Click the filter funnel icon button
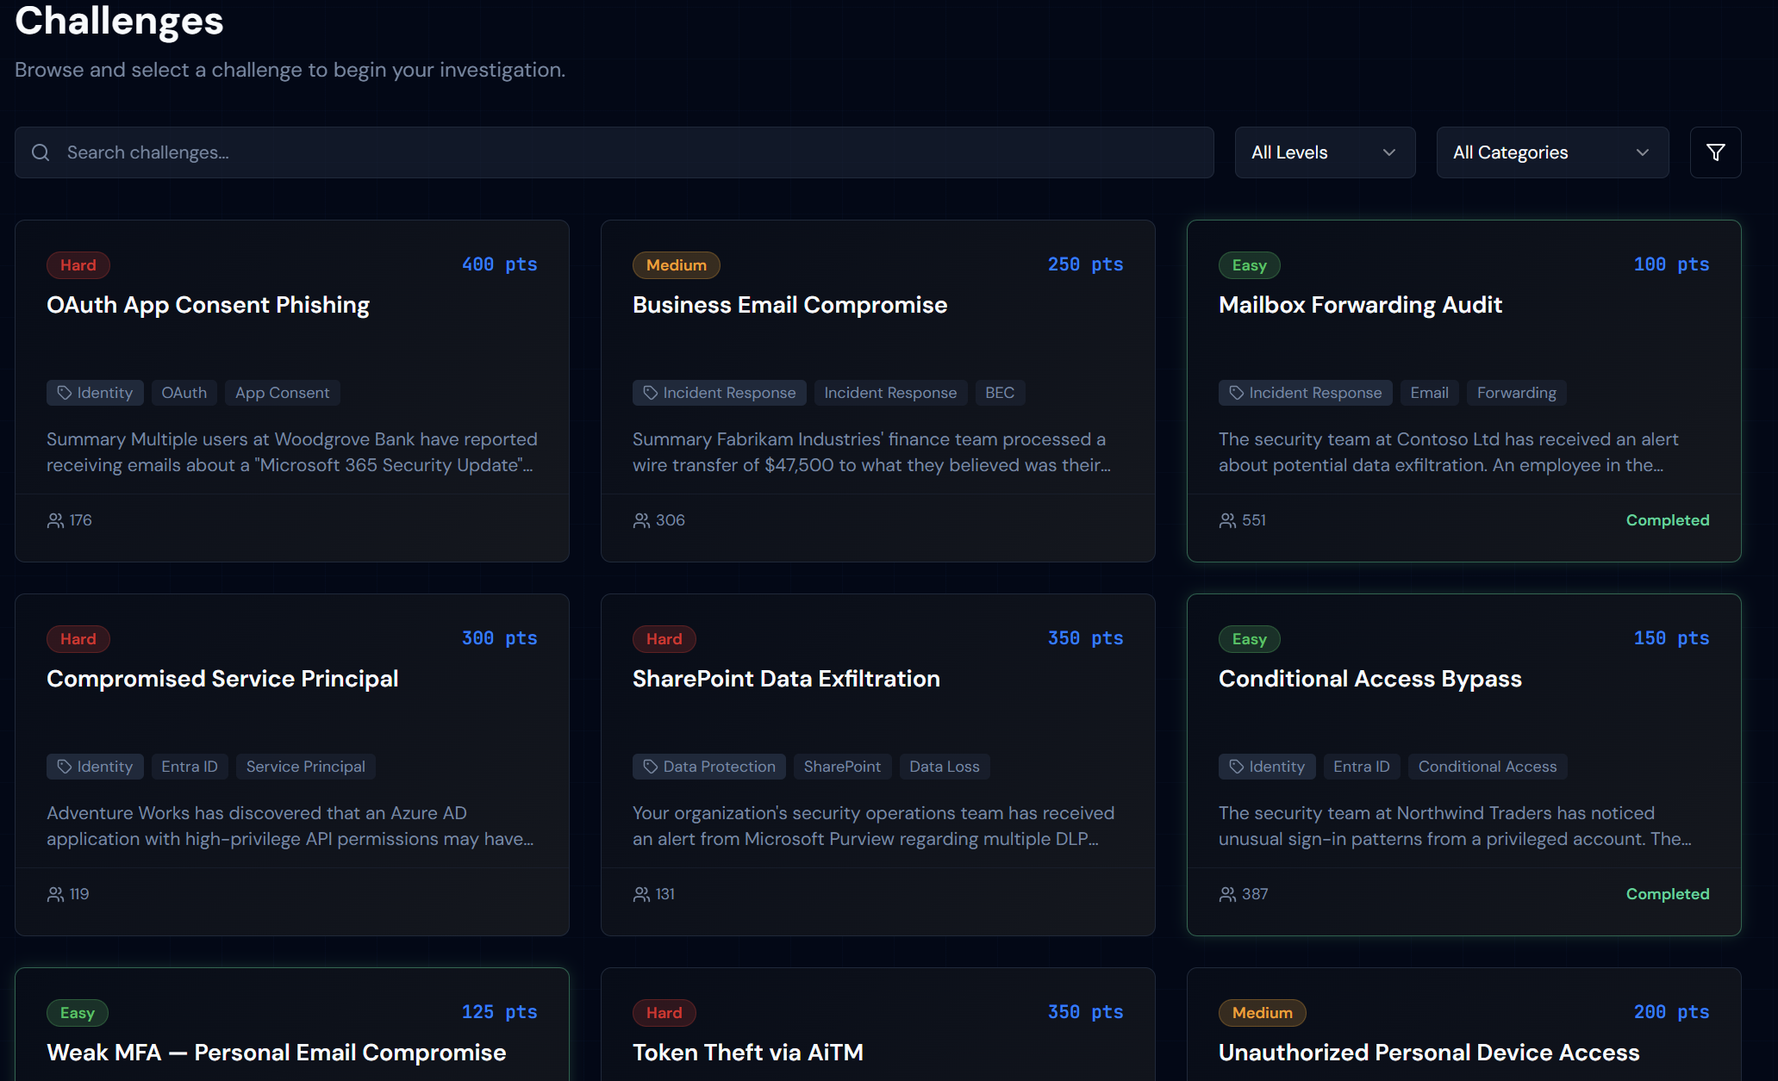 click(x=1715, y=152)
